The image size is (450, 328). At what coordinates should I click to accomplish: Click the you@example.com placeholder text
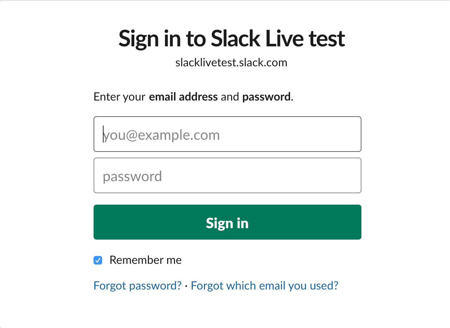click(161, 135)
